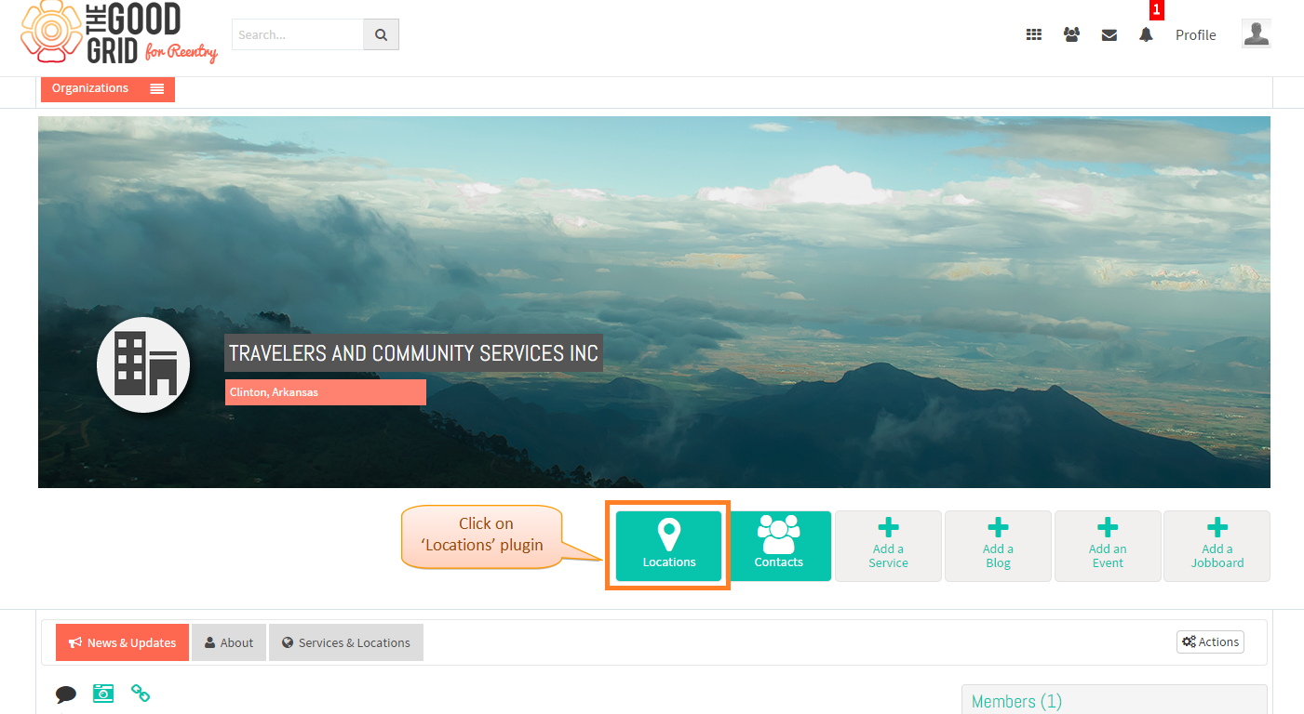Screen dimensions: 1304x714
Task: Open the friends group icon in header
Action: click(x=1071, y=34)
